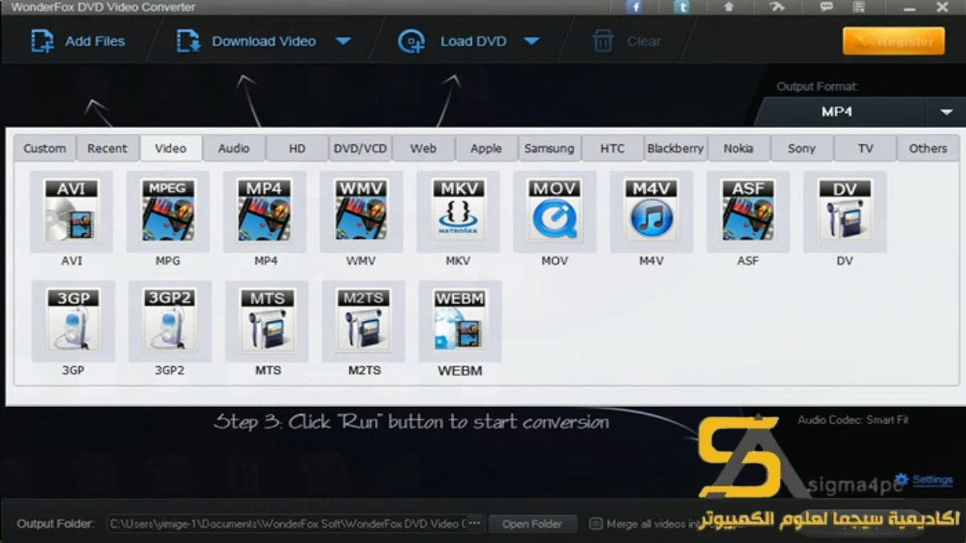Click the tools icon in title bar
The height and width of the screenshot is (543, 966).
pyautogui.click(x=778, y=6)
